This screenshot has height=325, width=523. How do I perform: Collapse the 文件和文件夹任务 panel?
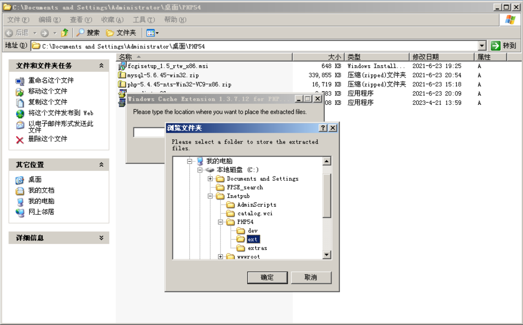[101, 65]
